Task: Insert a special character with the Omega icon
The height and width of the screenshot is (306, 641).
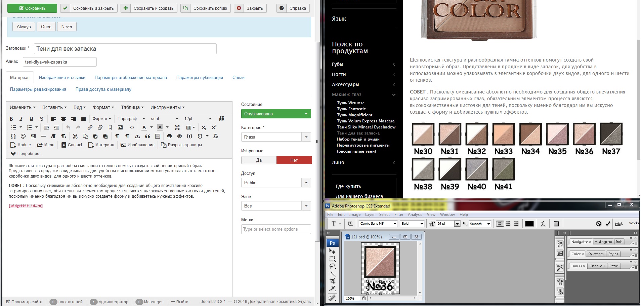Action: tap(13, 136)
